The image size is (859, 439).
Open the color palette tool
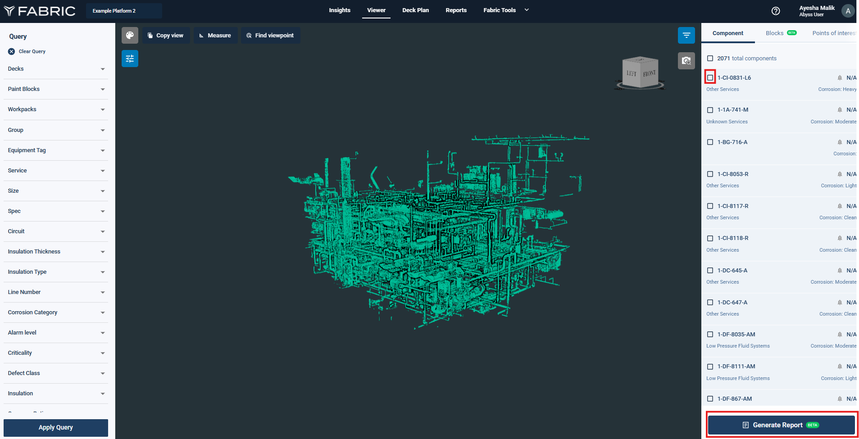point(130,36)
